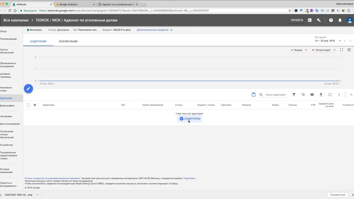
Task: Go to the browser home page
Action: coord(15,11)
